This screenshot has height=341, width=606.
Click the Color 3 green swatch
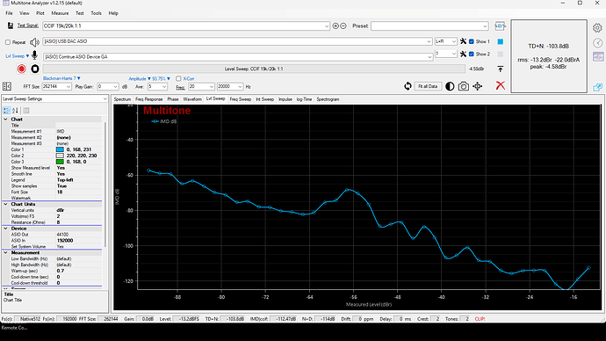coord(60,162)
